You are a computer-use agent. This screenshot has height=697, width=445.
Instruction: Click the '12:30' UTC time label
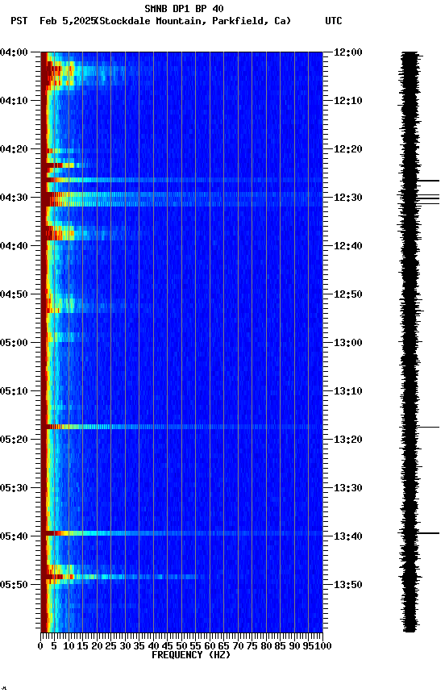point(348,198)
